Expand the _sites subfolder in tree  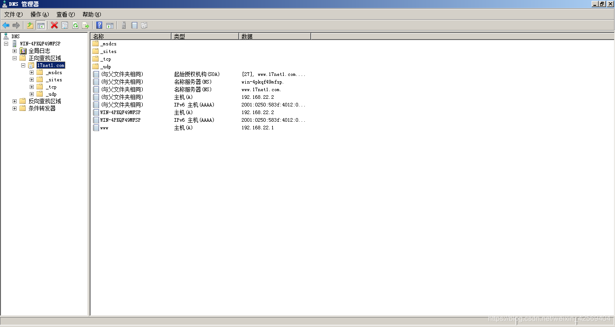click(32, 80)
